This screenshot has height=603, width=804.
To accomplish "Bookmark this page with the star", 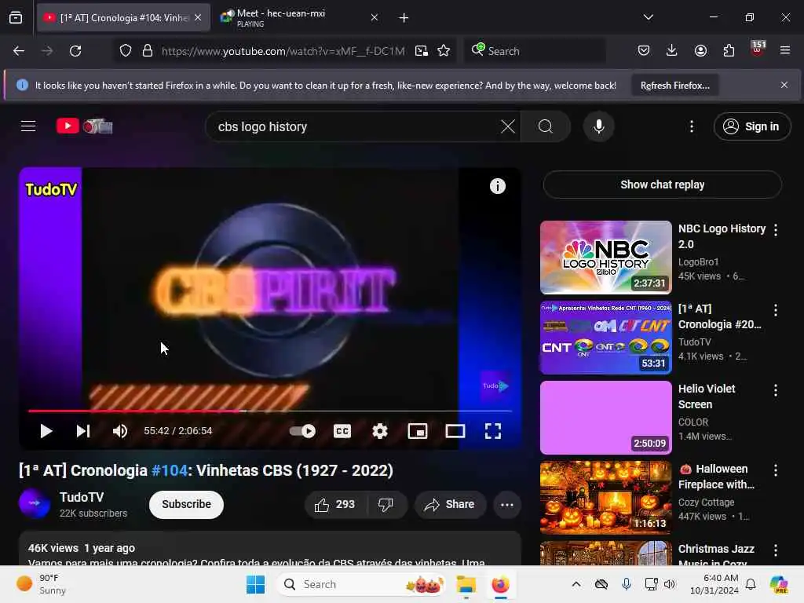I will tap(444, 51).
